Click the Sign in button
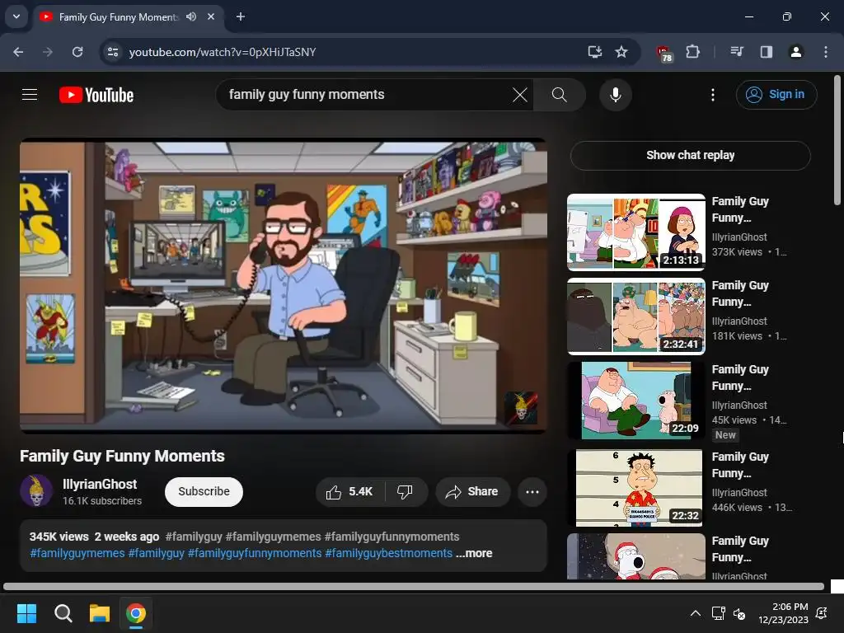The image size is (844, 633). point(776,95)
